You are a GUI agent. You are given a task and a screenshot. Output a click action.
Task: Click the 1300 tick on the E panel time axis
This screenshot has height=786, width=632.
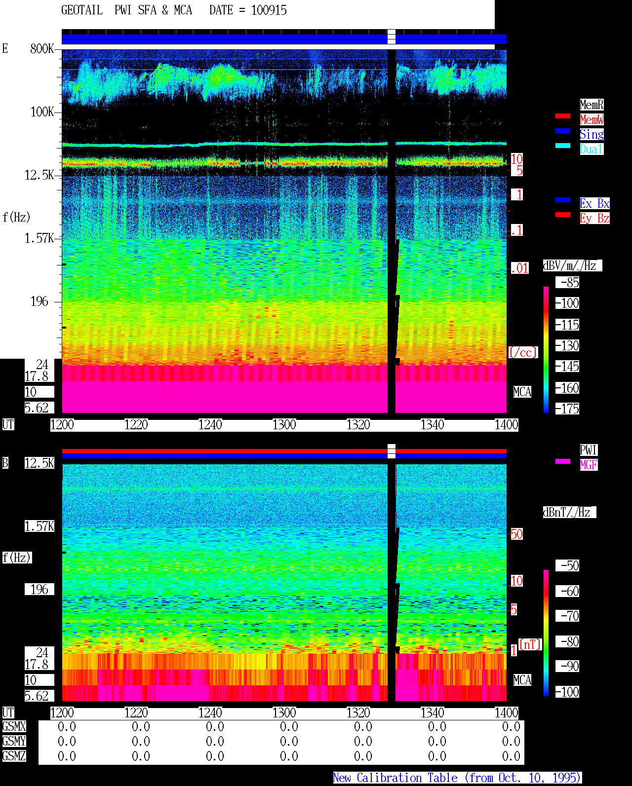tap(284, 424)
